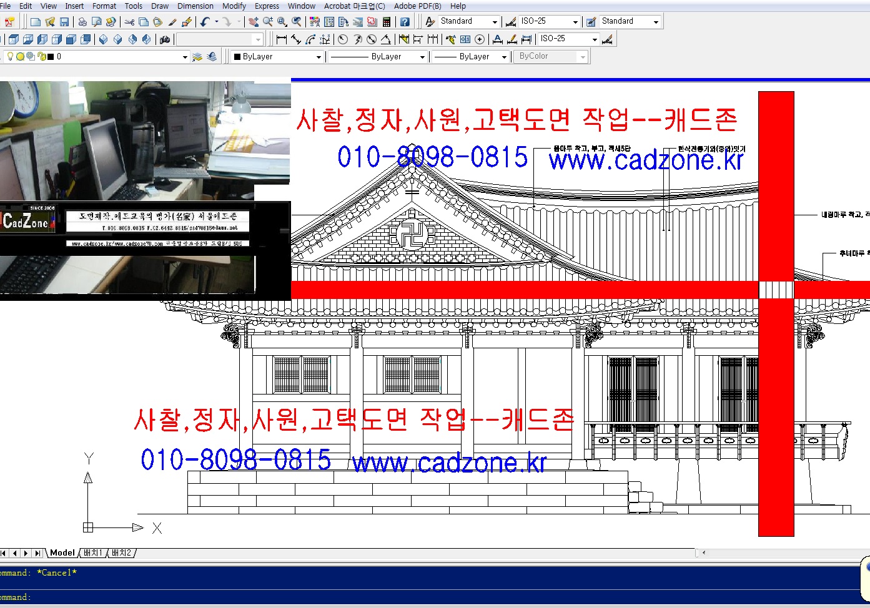
Task: Open the Edit menu
Action: [26, 6]
